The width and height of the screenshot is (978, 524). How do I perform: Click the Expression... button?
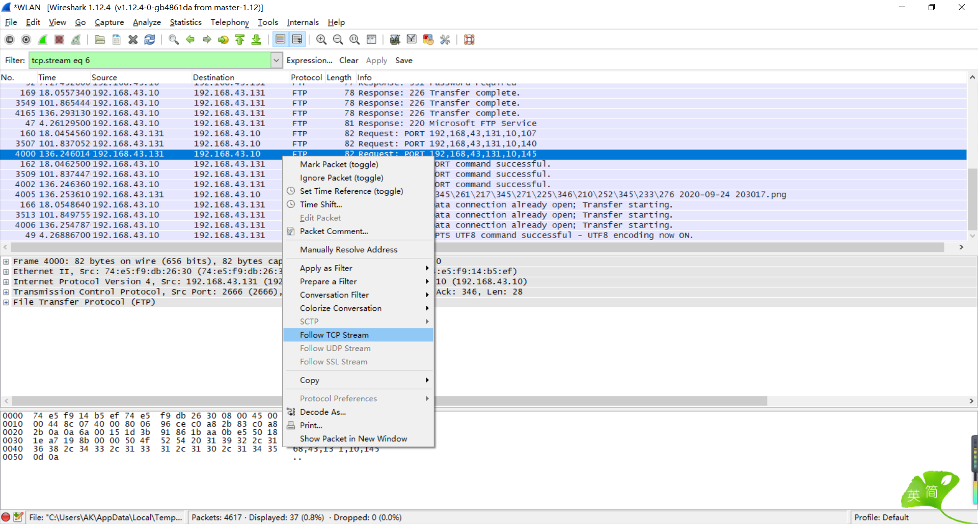pos(309,61)
